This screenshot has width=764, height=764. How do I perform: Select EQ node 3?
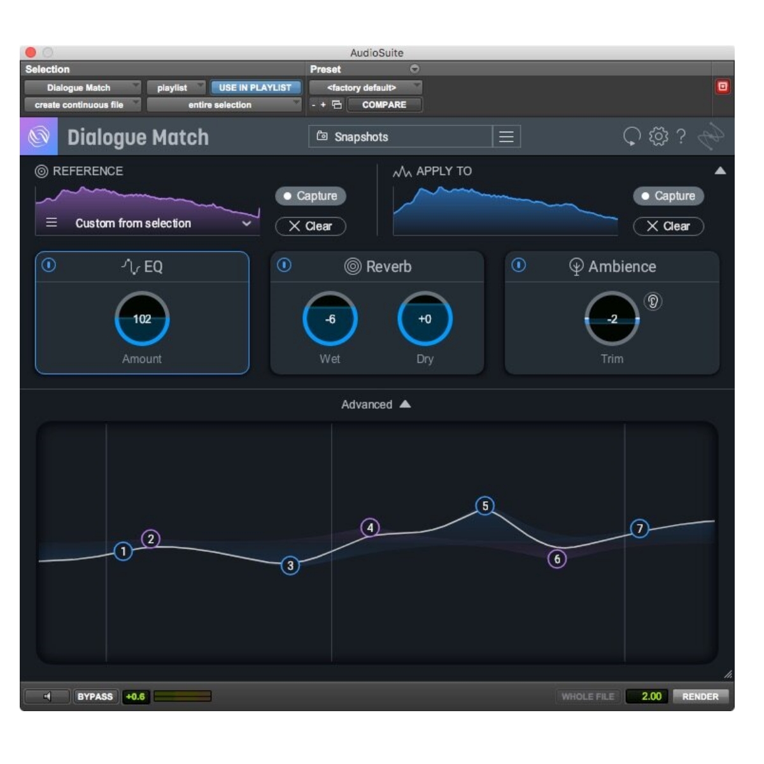click(290, 565)
